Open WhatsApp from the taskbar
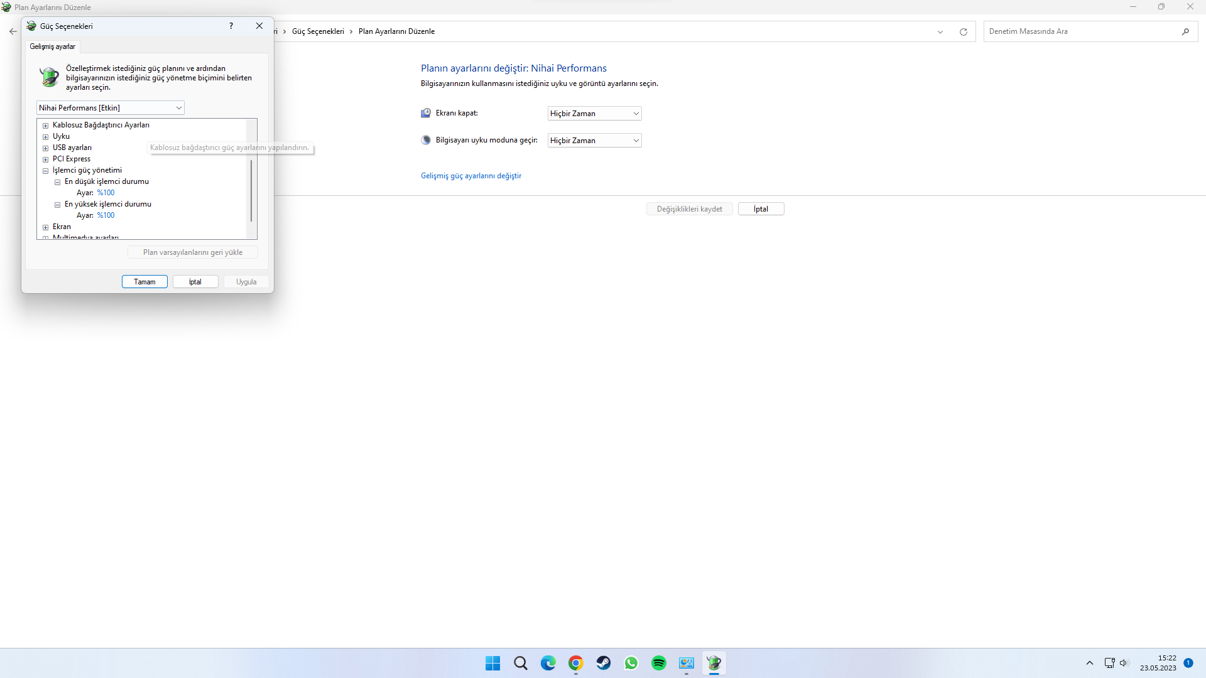This screenshot has width=1206, height=678. coord(631,663)
